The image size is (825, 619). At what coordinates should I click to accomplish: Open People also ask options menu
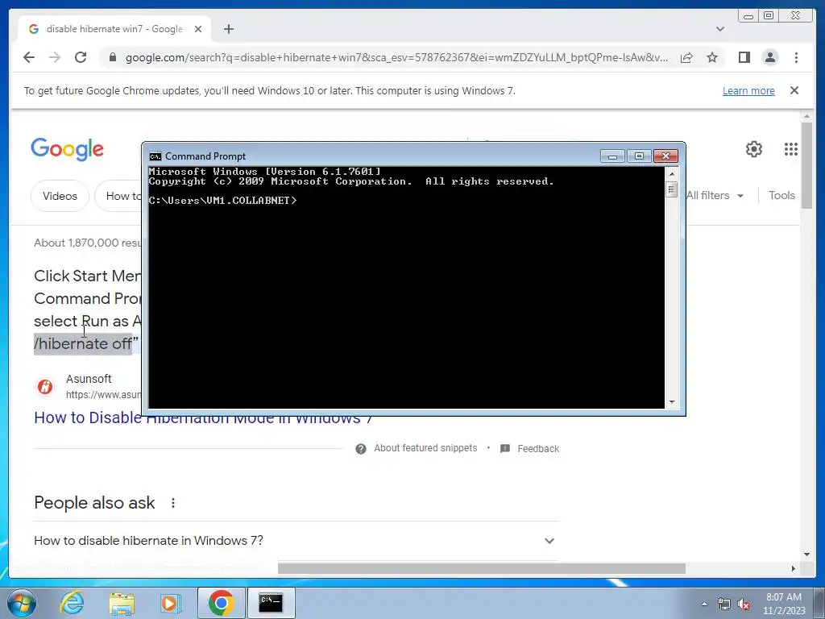pos(172,503)
